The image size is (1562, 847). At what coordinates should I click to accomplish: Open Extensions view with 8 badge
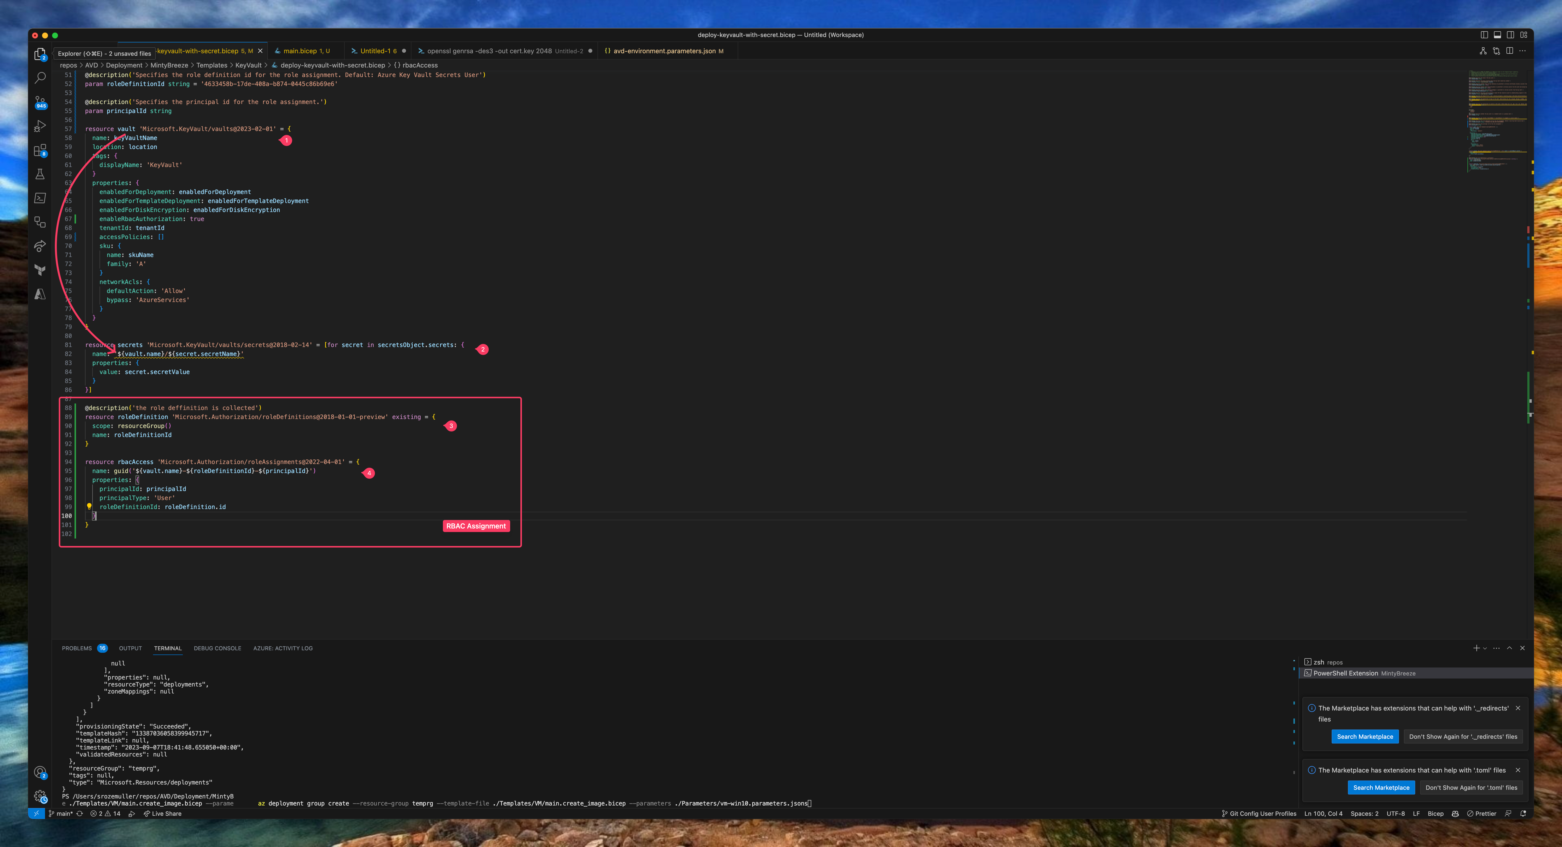[40, 150]
